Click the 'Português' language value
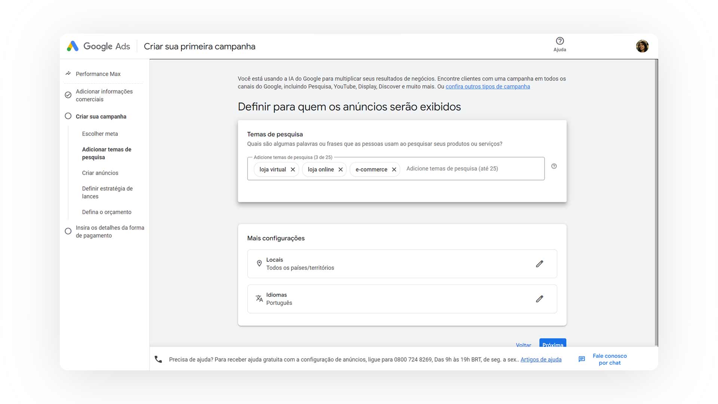This screenshot has width=718, height=404. tap(279, 303)
